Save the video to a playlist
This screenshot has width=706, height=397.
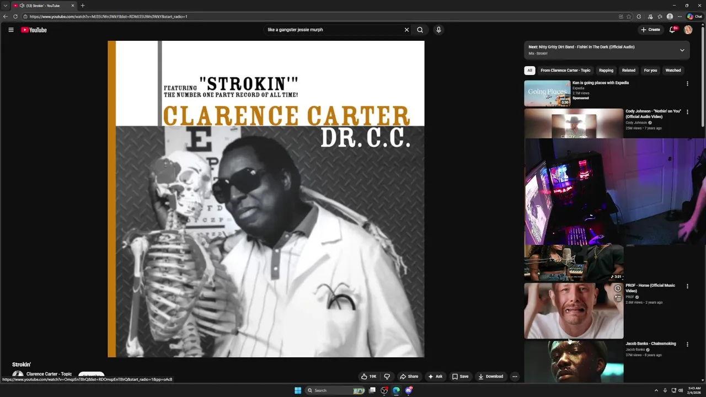click(x=460, y=377)
